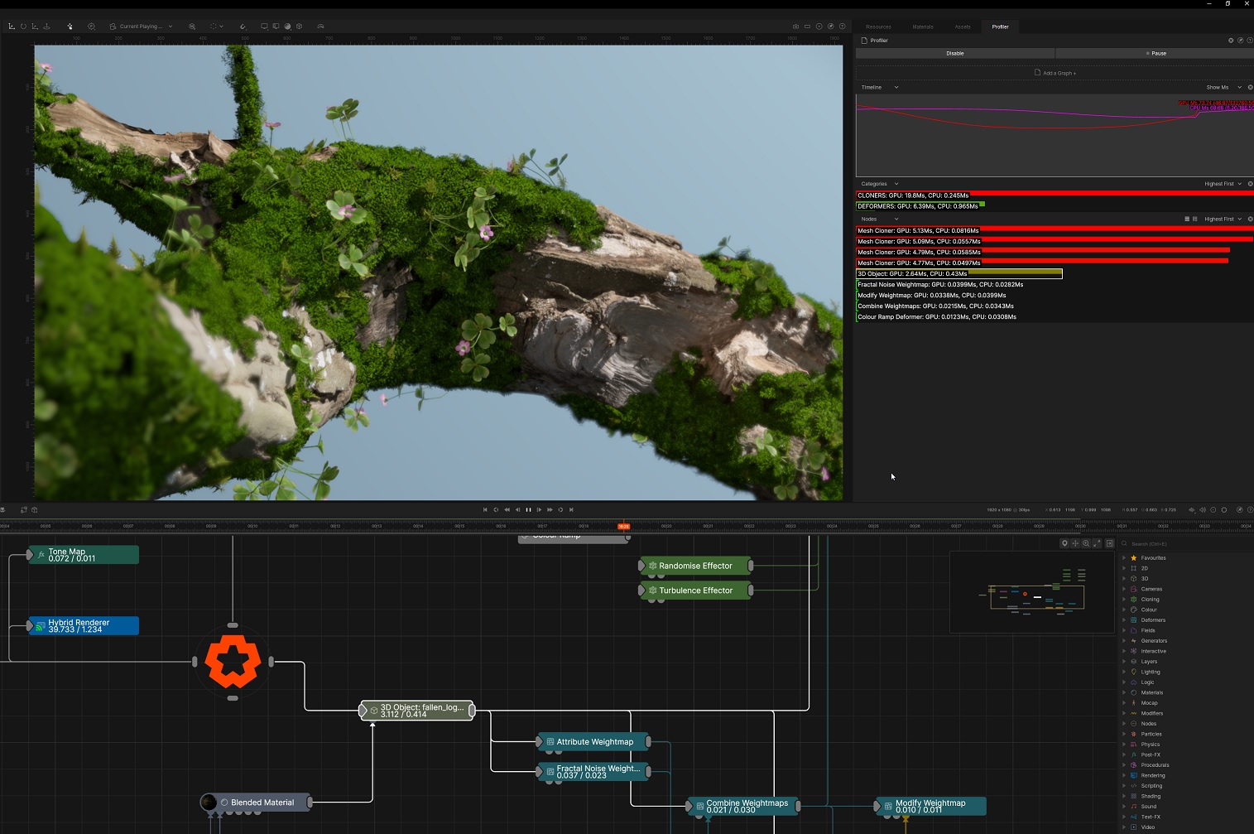This screenshot has height=834, width=1254.
Task: Expand the Deformers node category
Action: [1124, 620]
